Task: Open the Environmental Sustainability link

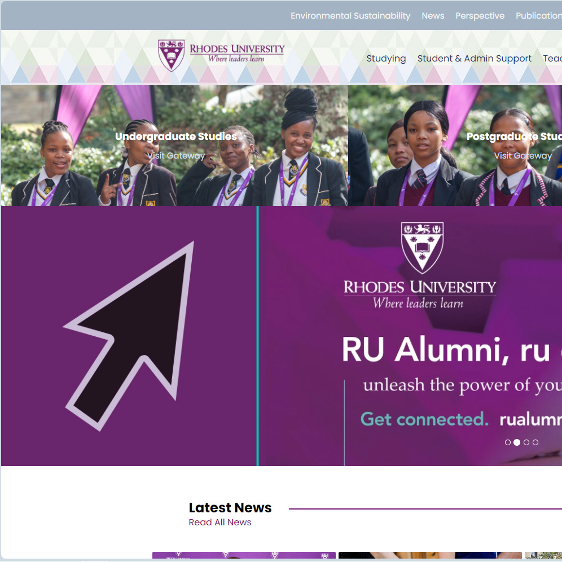Action: pyautogui.click(x=350, y=16)
